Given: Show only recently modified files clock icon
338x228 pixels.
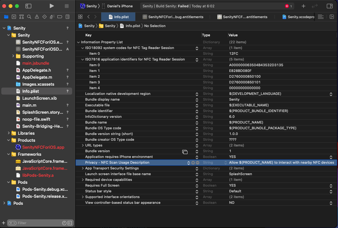Looking at the screenshot, I should (64, 223).
